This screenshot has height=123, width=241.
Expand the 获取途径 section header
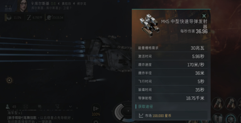(x=146, y=106)
